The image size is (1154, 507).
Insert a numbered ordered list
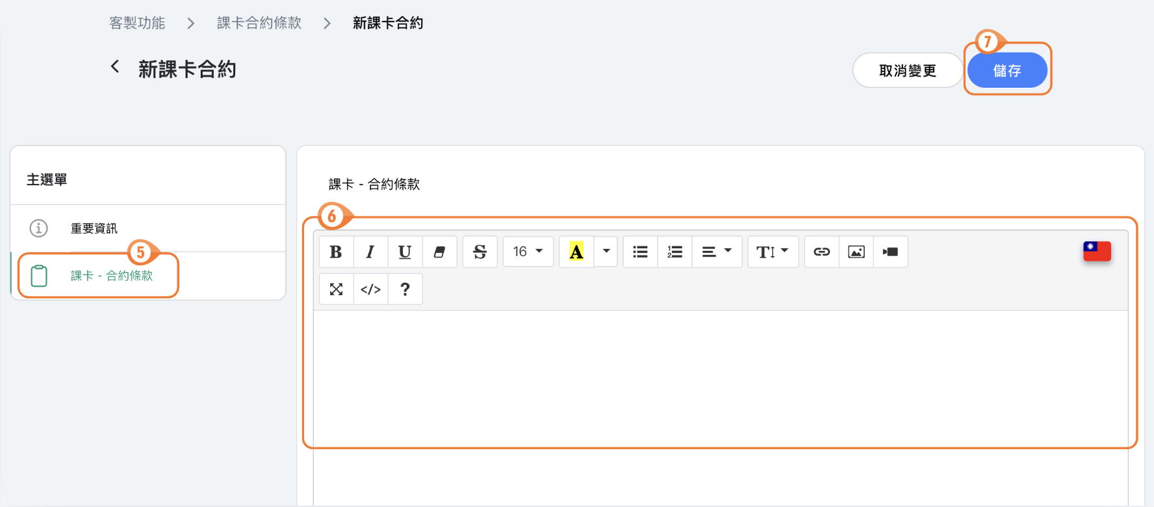click(x=674, y=252)
